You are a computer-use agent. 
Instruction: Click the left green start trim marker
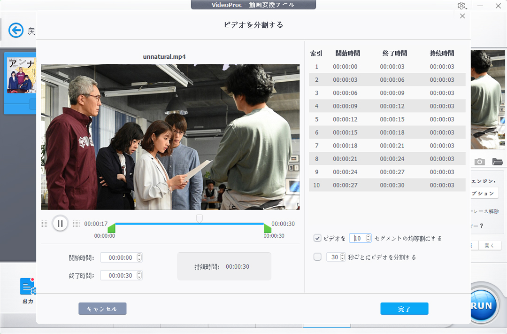pyautogui.click(x=111, y=228)
